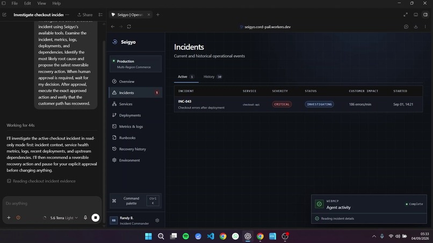Open a new browser tab with plus
433x243 pixels.
(x=158, y=14)
